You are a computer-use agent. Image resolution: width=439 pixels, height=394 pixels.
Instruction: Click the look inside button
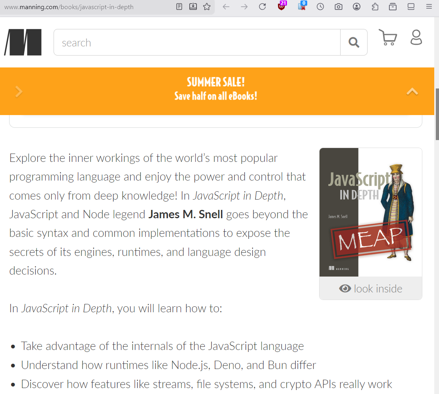(x=370, y=288)
